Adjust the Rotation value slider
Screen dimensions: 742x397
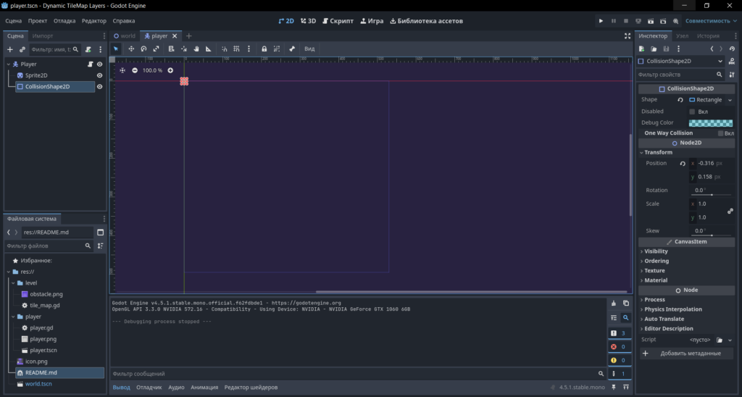pos(712,194)
